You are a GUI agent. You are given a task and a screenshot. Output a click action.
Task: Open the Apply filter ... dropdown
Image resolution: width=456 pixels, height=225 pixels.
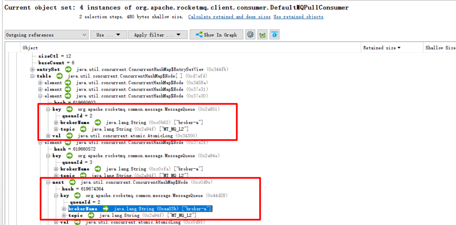point(158,34)
